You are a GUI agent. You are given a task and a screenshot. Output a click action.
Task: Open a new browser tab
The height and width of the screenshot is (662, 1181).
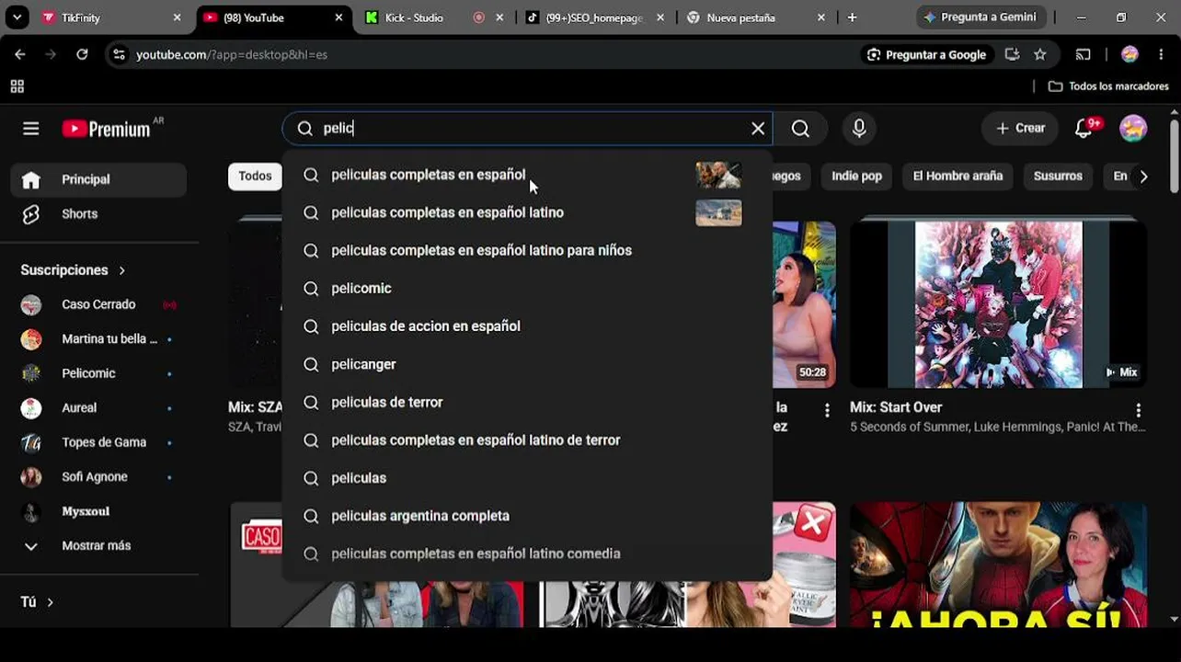[x=852, y=17]
